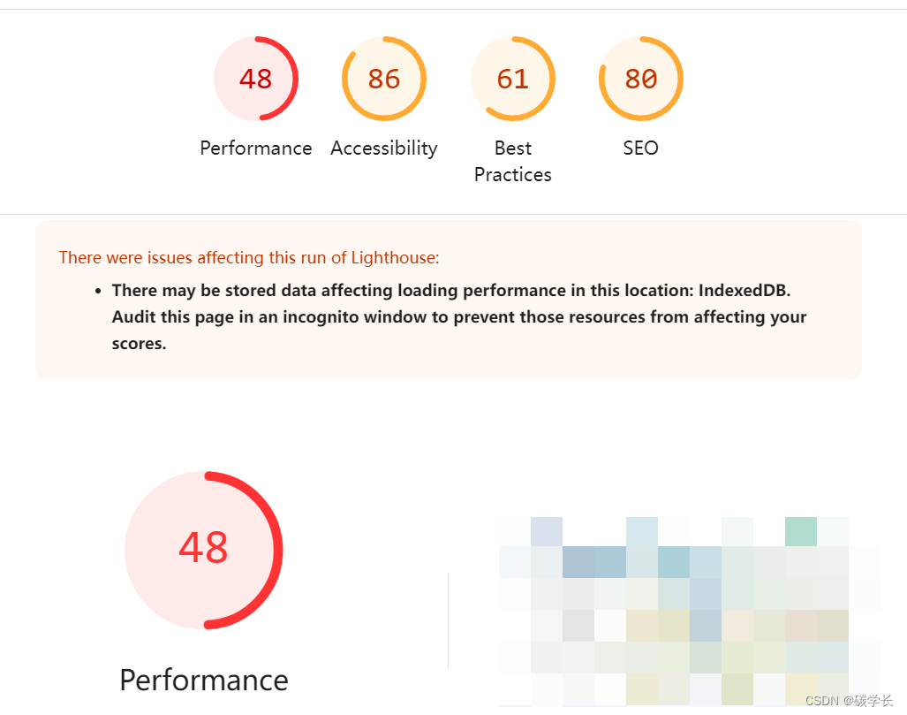The height and width of the screenshot is (715, 907).
Task: Select the Best Practices gauge showing 61
Action: tap(513, 79)
